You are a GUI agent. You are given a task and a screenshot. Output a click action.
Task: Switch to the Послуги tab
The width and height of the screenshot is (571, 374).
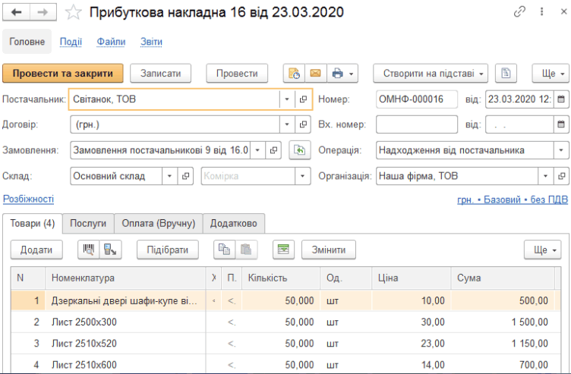coord(88,223)
